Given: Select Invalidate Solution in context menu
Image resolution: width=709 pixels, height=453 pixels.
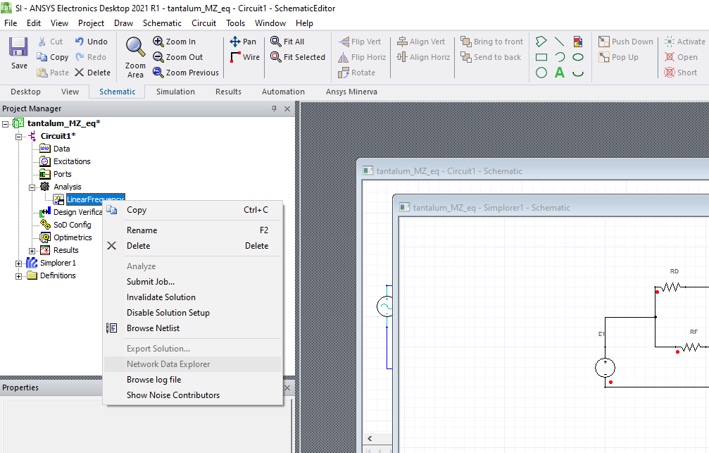Looking at the screenshot, I should pyautogui.click(x=161, y=297).
